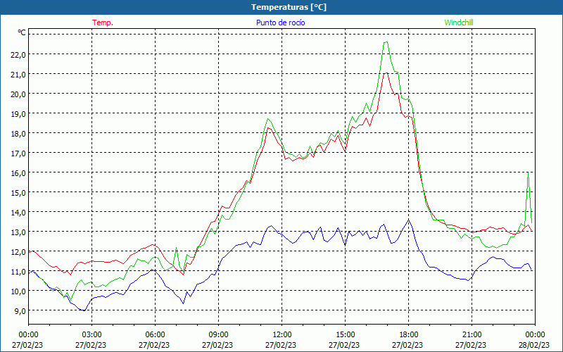The width and height of the screenshot is (563, 352).
Task: Click the red temperature peak at 21 °C
Action: click(x=386, y=73)
